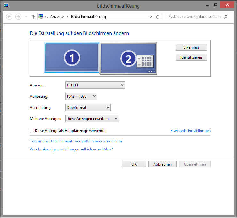Minimize the Bildschirmauflösung window
Image resolution: width=237 pixels, height=218 pixels.
[207, 5]
